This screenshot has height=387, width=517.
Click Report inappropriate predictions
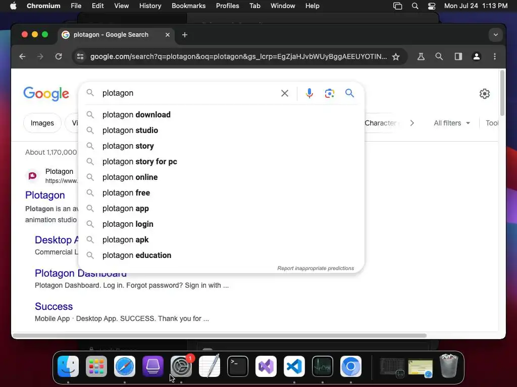[x=316, y=268]
